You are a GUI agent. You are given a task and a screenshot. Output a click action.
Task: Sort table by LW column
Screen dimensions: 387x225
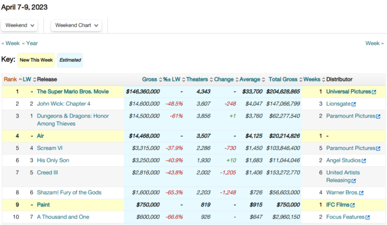point(27,79)
